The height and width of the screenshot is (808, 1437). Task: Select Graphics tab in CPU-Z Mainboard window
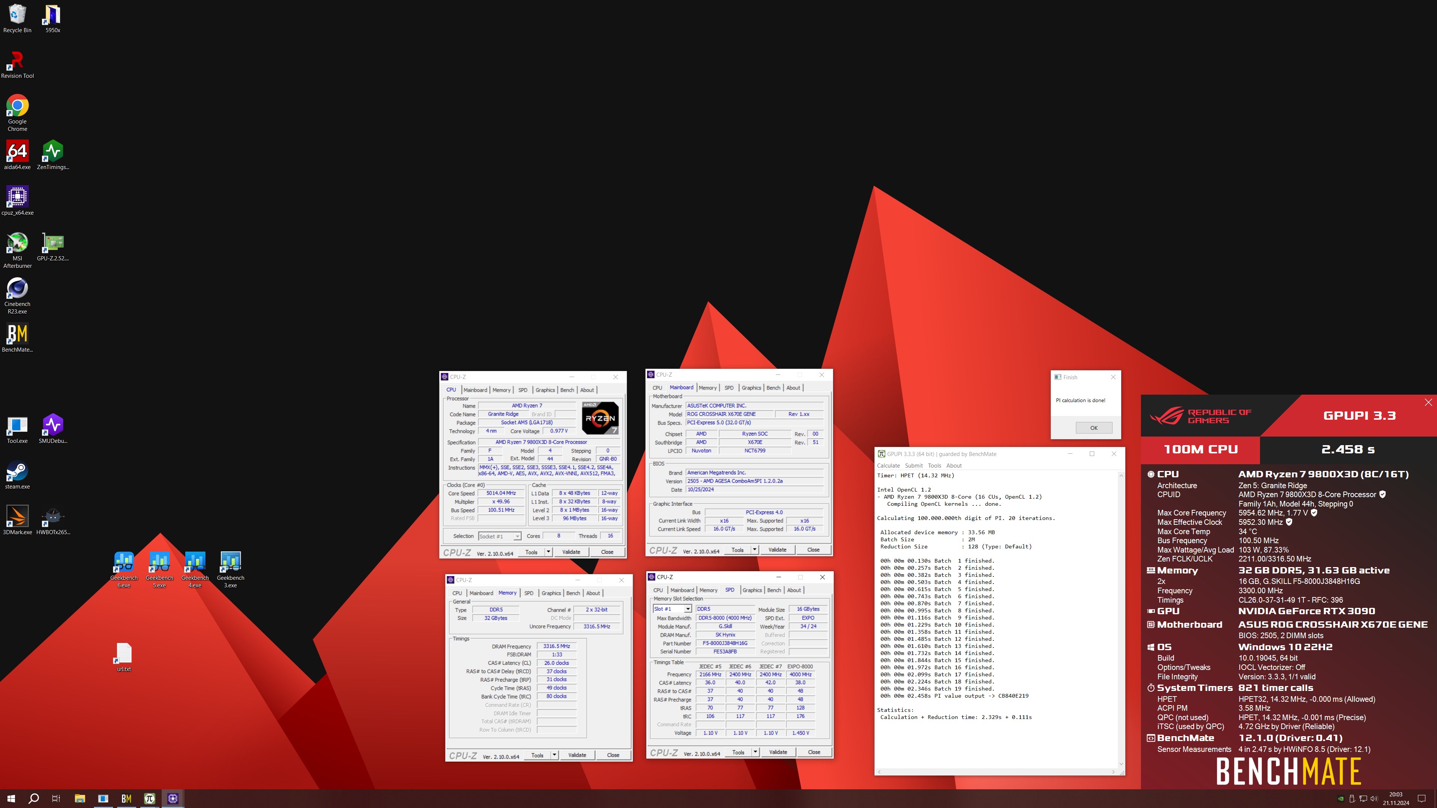point(751,388)
